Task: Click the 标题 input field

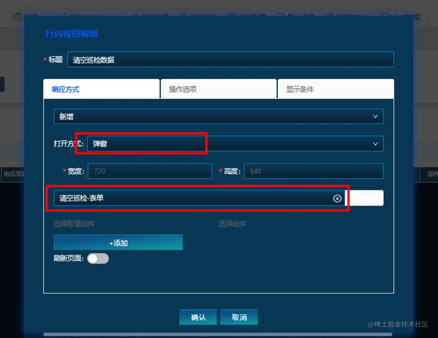Action: tap(231, 60)
